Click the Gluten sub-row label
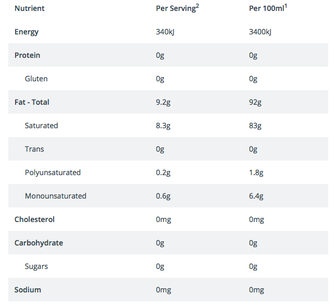Screen dimensions: 335x307 click(36, 79)
